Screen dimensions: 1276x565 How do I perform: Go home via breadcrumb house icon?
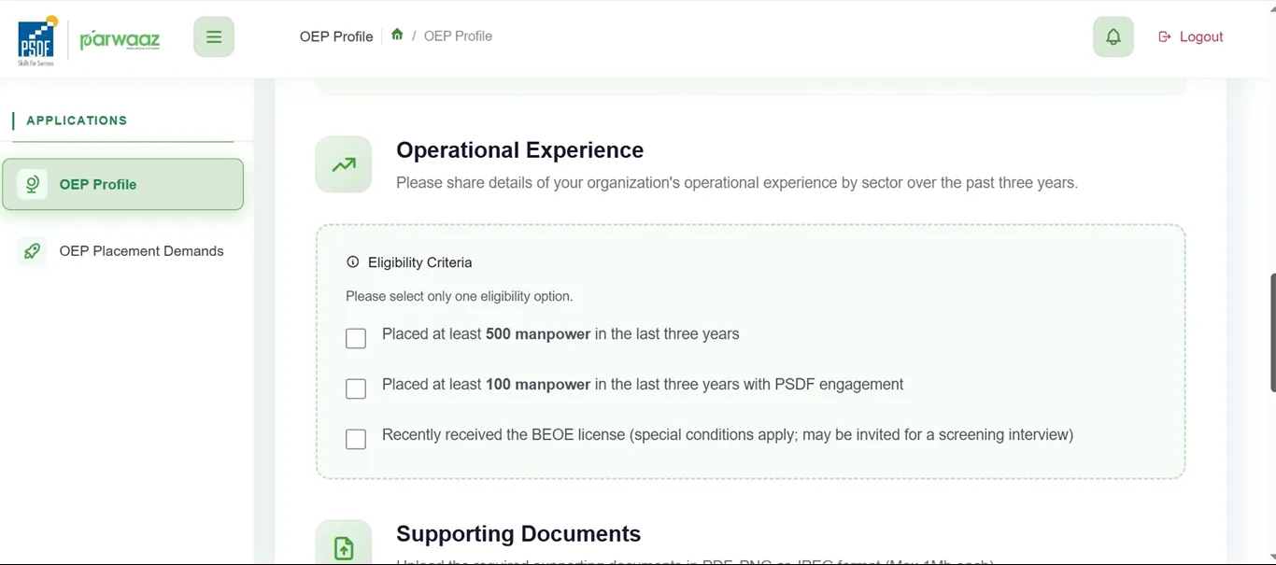pos(397,35)
